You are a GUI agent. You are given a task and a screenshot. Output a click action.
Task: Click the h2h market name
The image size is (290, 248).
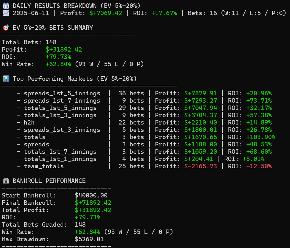29,122
